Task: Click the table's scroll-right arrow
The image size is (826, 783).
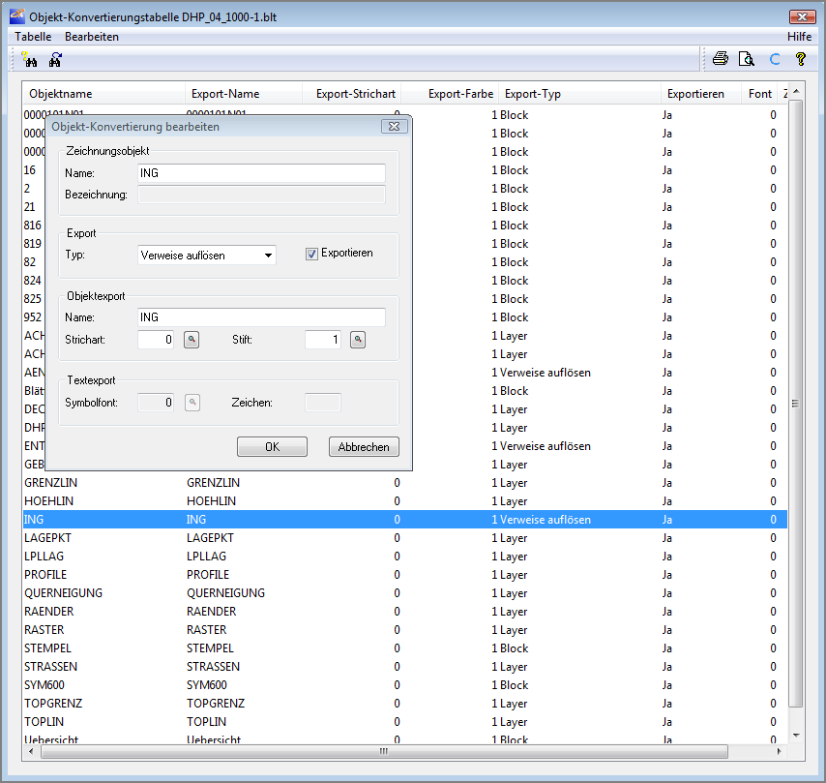Action: click(779, 751)
